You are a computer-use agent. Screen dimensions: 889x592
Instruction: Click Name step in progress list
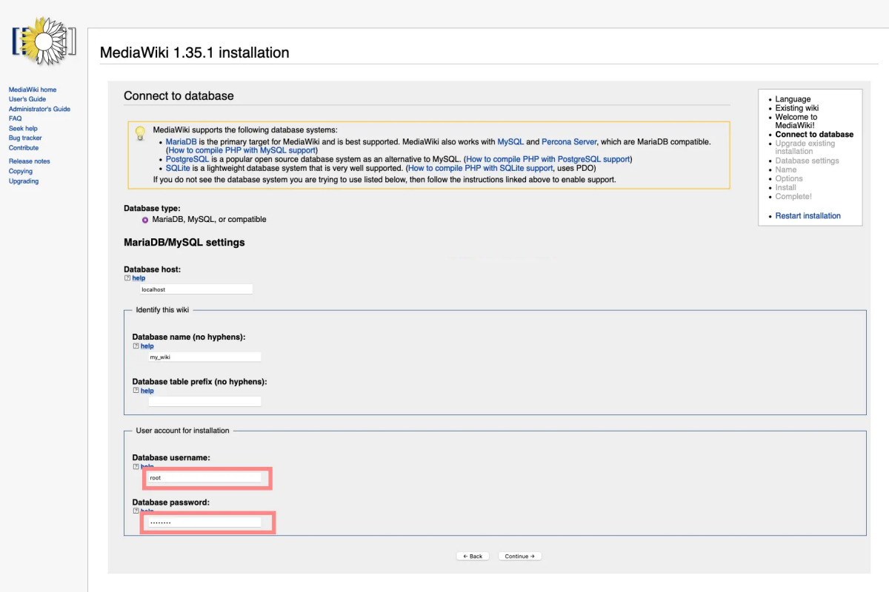[786, 169]
